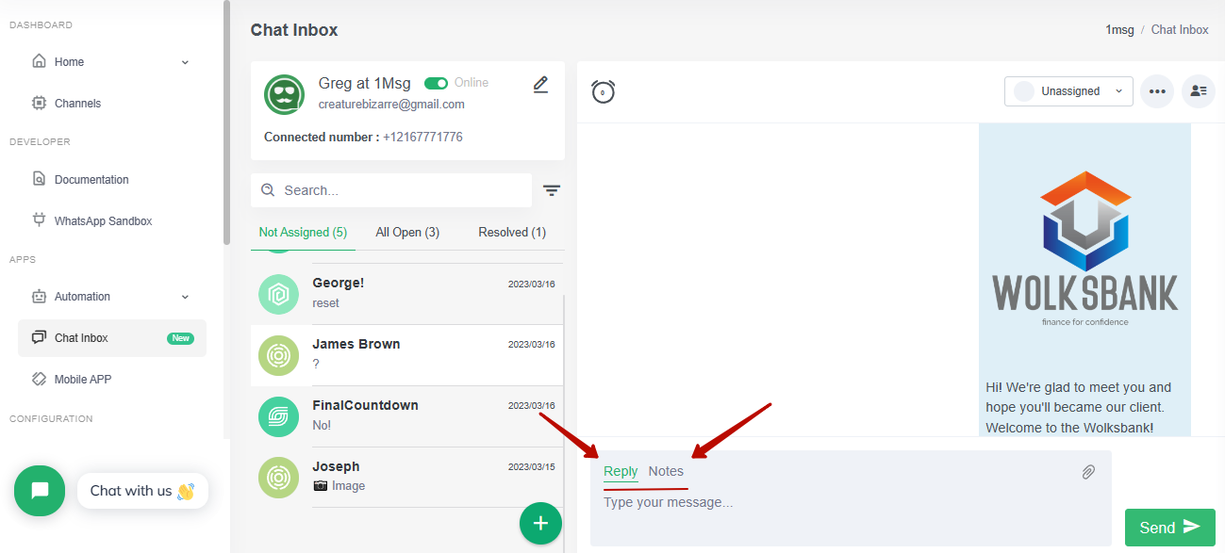
Task: Switch to the Notes tab
Action: pos(666,471)
